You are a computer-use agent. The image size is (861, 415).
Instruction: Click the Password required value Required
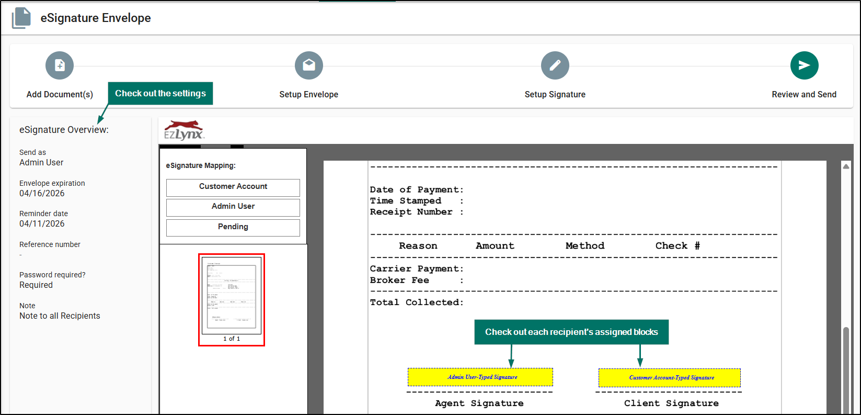(36, 285)
